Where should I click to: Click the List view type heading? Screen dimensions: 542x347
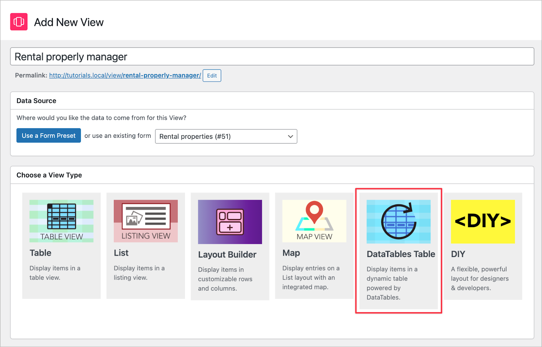[x=121, y=253]
